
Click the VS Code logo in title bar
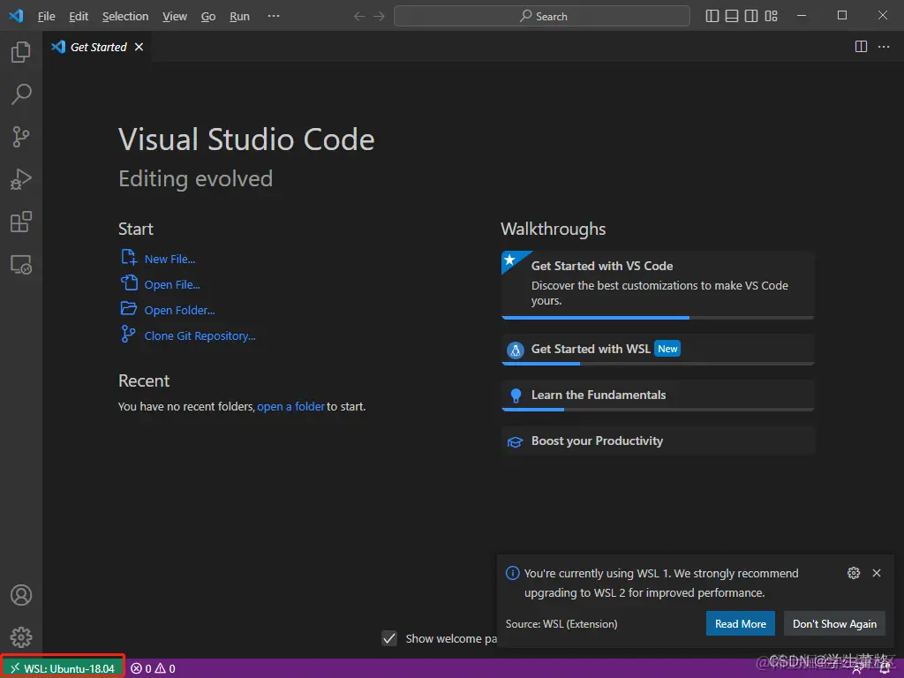pyautogui.click(x=16, y=16)
